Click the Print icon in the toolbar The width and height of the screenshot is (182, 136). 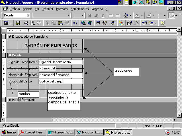click(26, 23)
